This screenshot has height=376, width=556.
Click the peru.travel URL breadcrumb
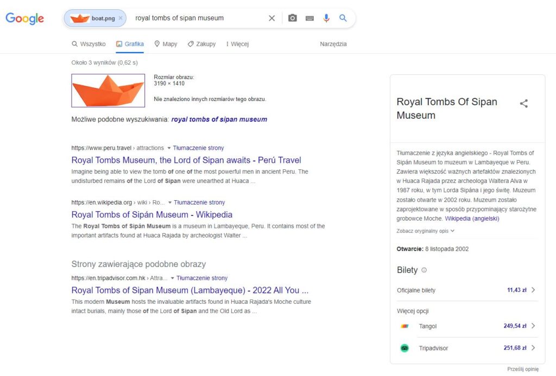117,148
